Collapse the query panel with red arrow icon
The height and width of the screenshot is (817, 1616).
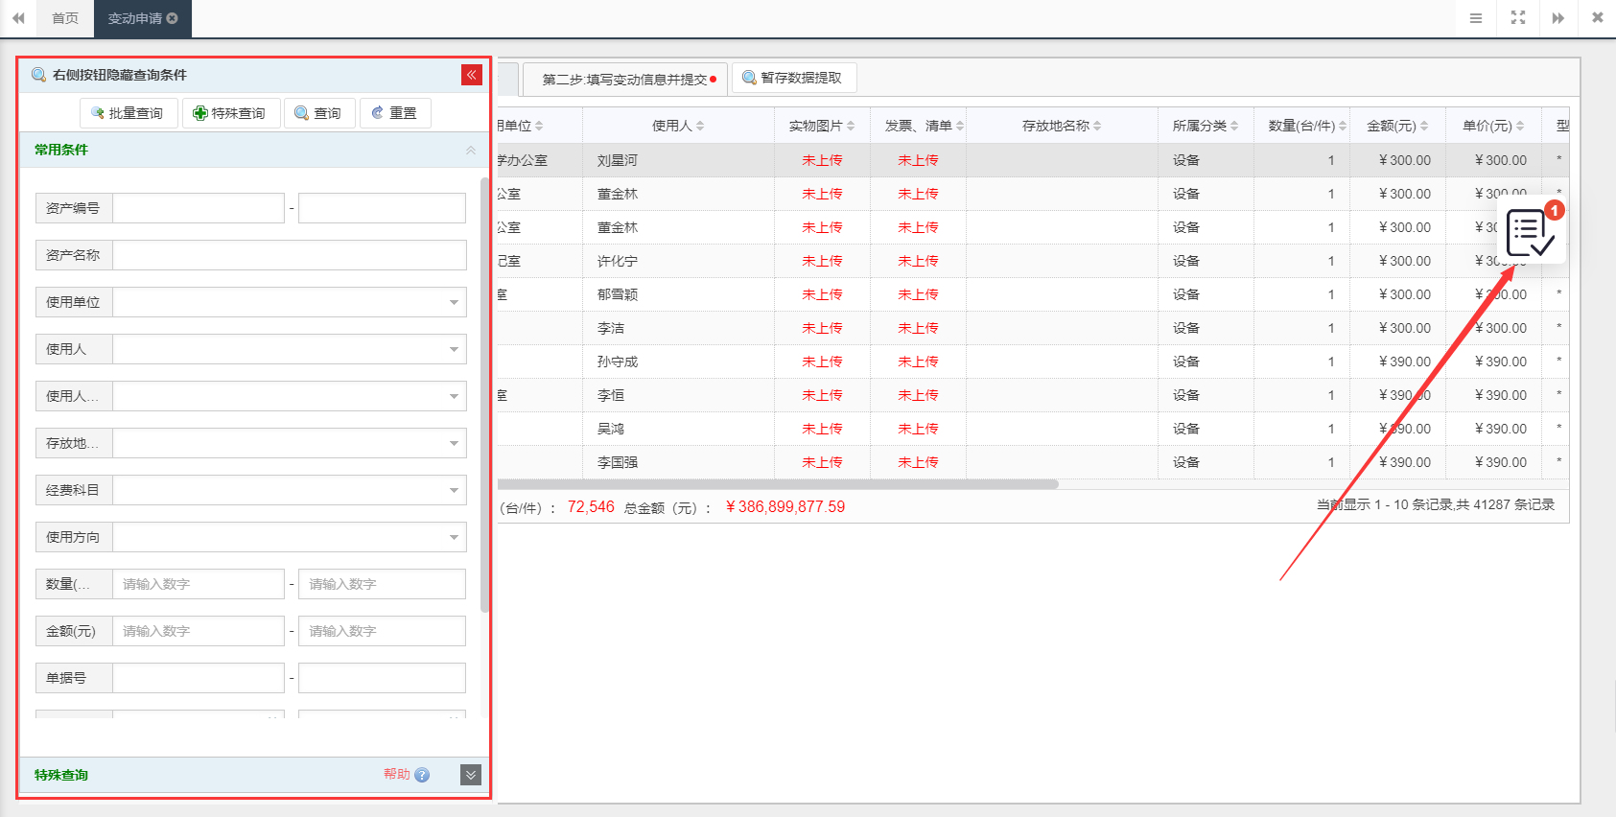point(471,75)
